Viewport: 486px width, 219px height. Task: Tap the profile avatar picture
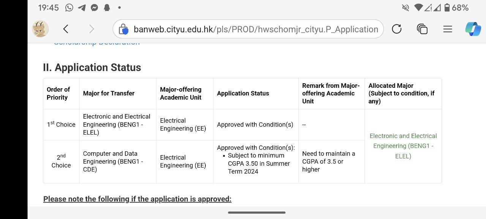click(x=40, y=29)
